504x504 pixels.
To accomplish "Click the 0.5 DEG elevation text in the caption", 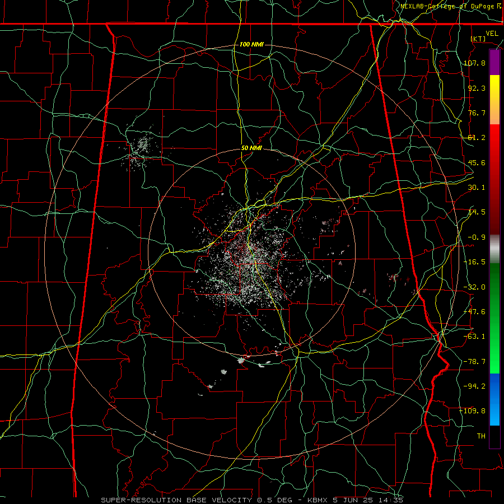I will 274,500.
